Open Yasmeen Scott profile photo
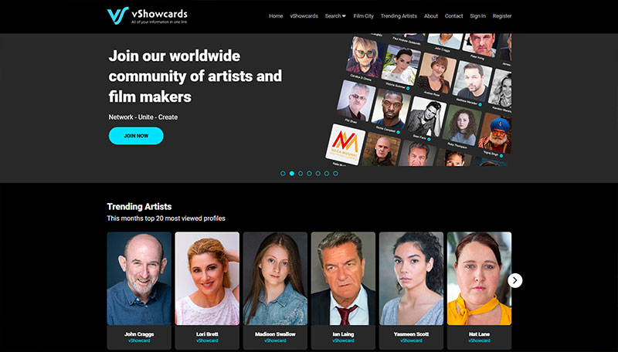Viewport: 618px width, 352px height. tap(411, 279)
